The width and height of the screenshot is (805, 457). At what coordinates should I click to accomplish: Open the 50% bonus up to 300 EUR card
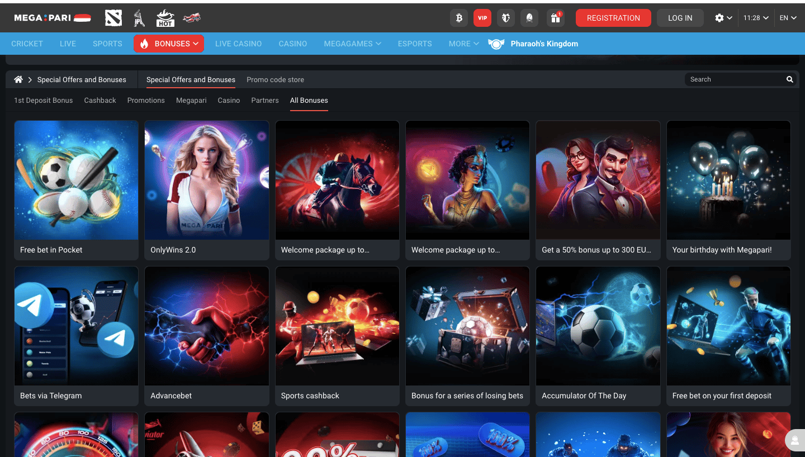click(598, 190)
